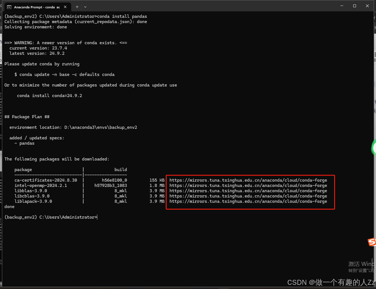Open the terminal profile dropdown

[85, 7]
